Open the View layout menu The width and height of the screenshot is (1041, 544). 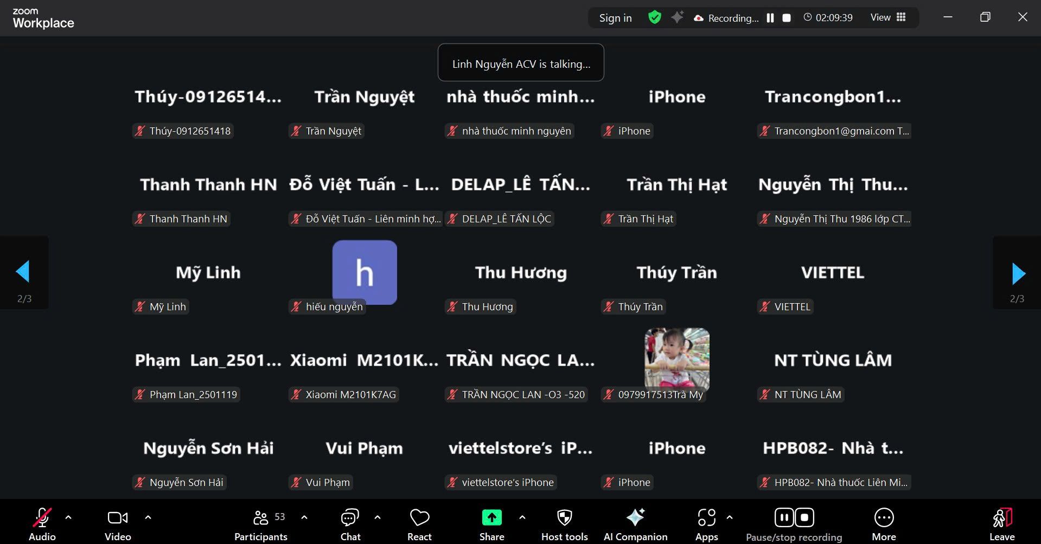(888, 18)
